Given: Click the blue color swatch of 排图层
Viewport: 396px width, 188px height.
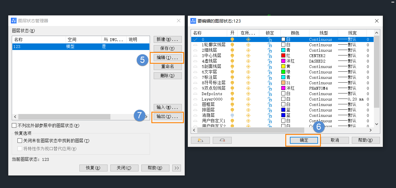Looking at the screenshot, I should pyautogui.click(x=283, y=110).
